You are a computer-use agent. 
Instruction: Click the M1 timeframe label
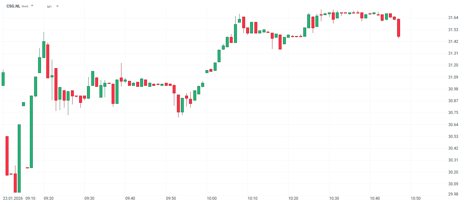click(x=50, y=7)
